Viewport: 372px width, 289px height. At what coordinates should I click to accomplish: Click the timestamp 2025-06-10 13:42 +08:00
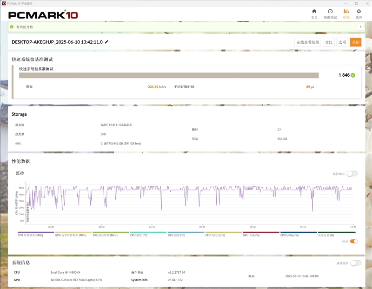[302, 276]
